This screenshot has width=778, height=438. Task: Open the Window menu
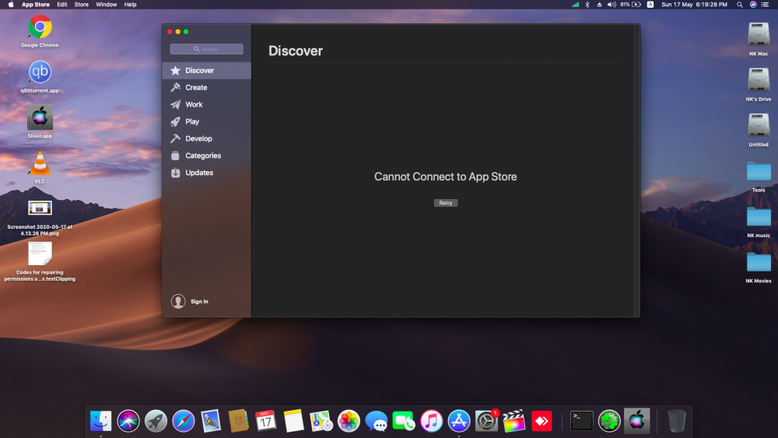coord(107,5)
